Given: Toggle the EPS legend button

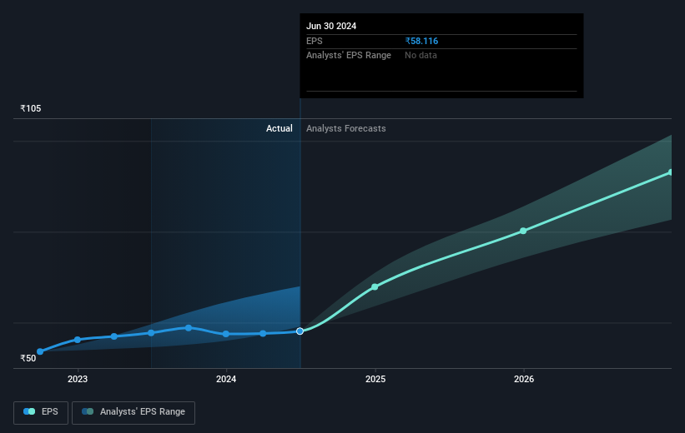Looking at the screenshot, I should 41,412.
